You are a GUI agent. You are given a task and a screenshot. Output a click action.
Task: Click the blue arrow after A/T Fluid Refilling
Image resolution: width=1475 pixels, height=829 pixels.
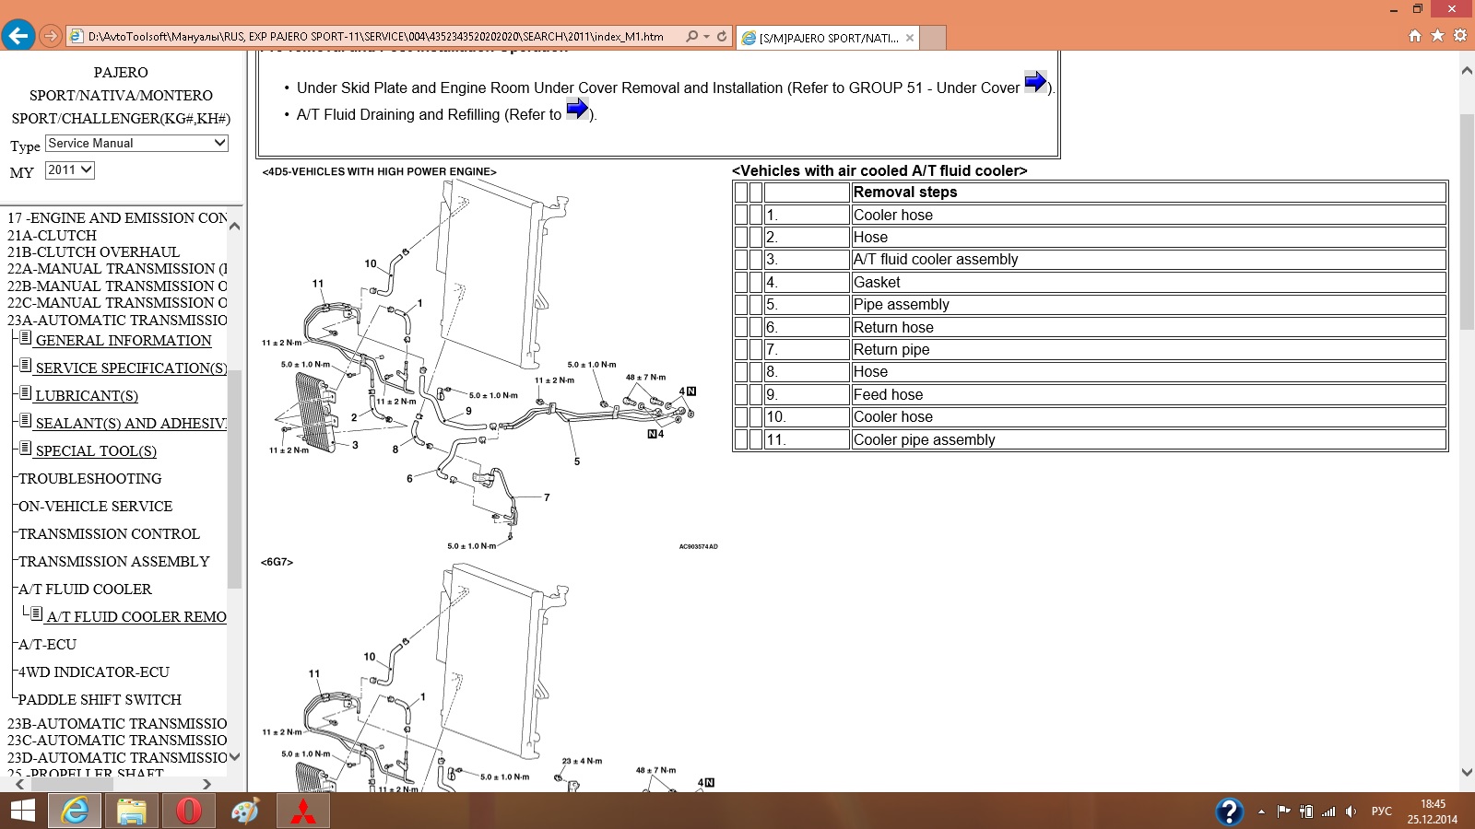point(577,110)
